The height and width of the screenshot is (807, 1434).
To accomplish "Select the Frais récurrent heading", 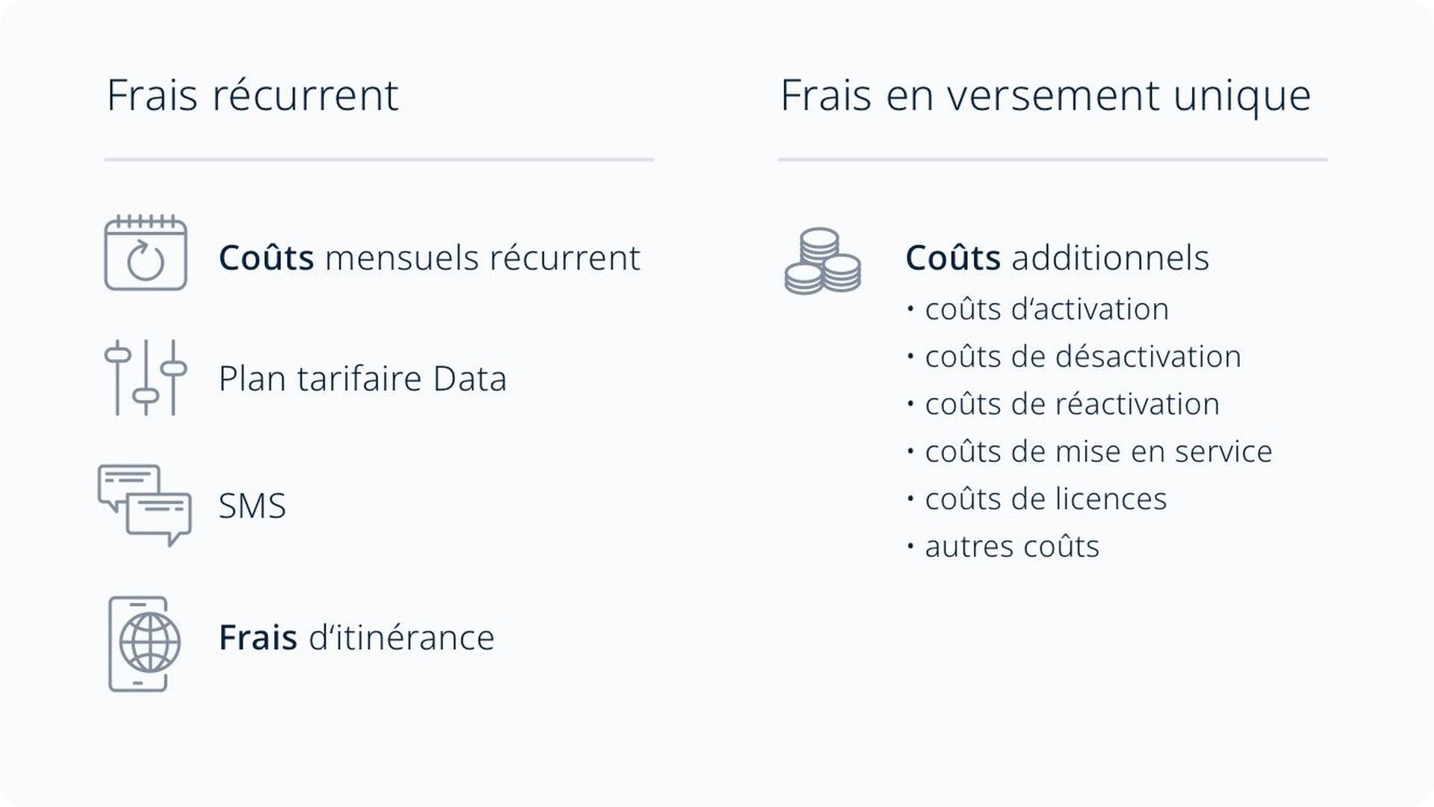I will point(252,96).
